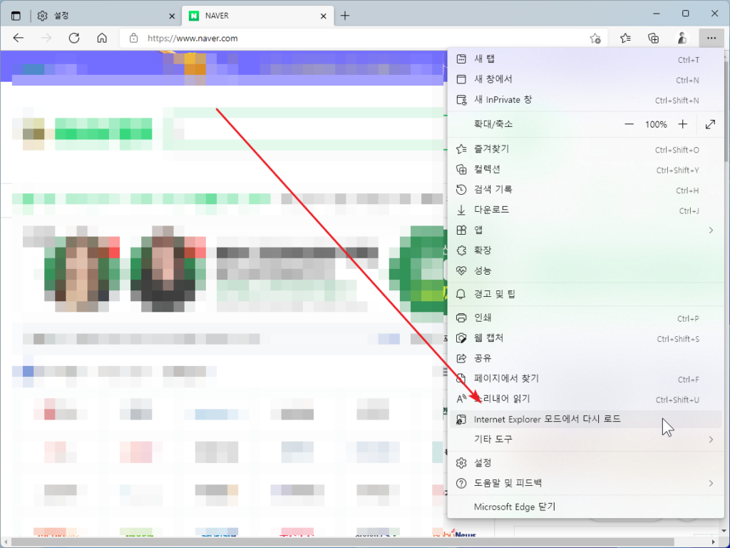Click the tab actions icon beside the tabs

(16, 14)
